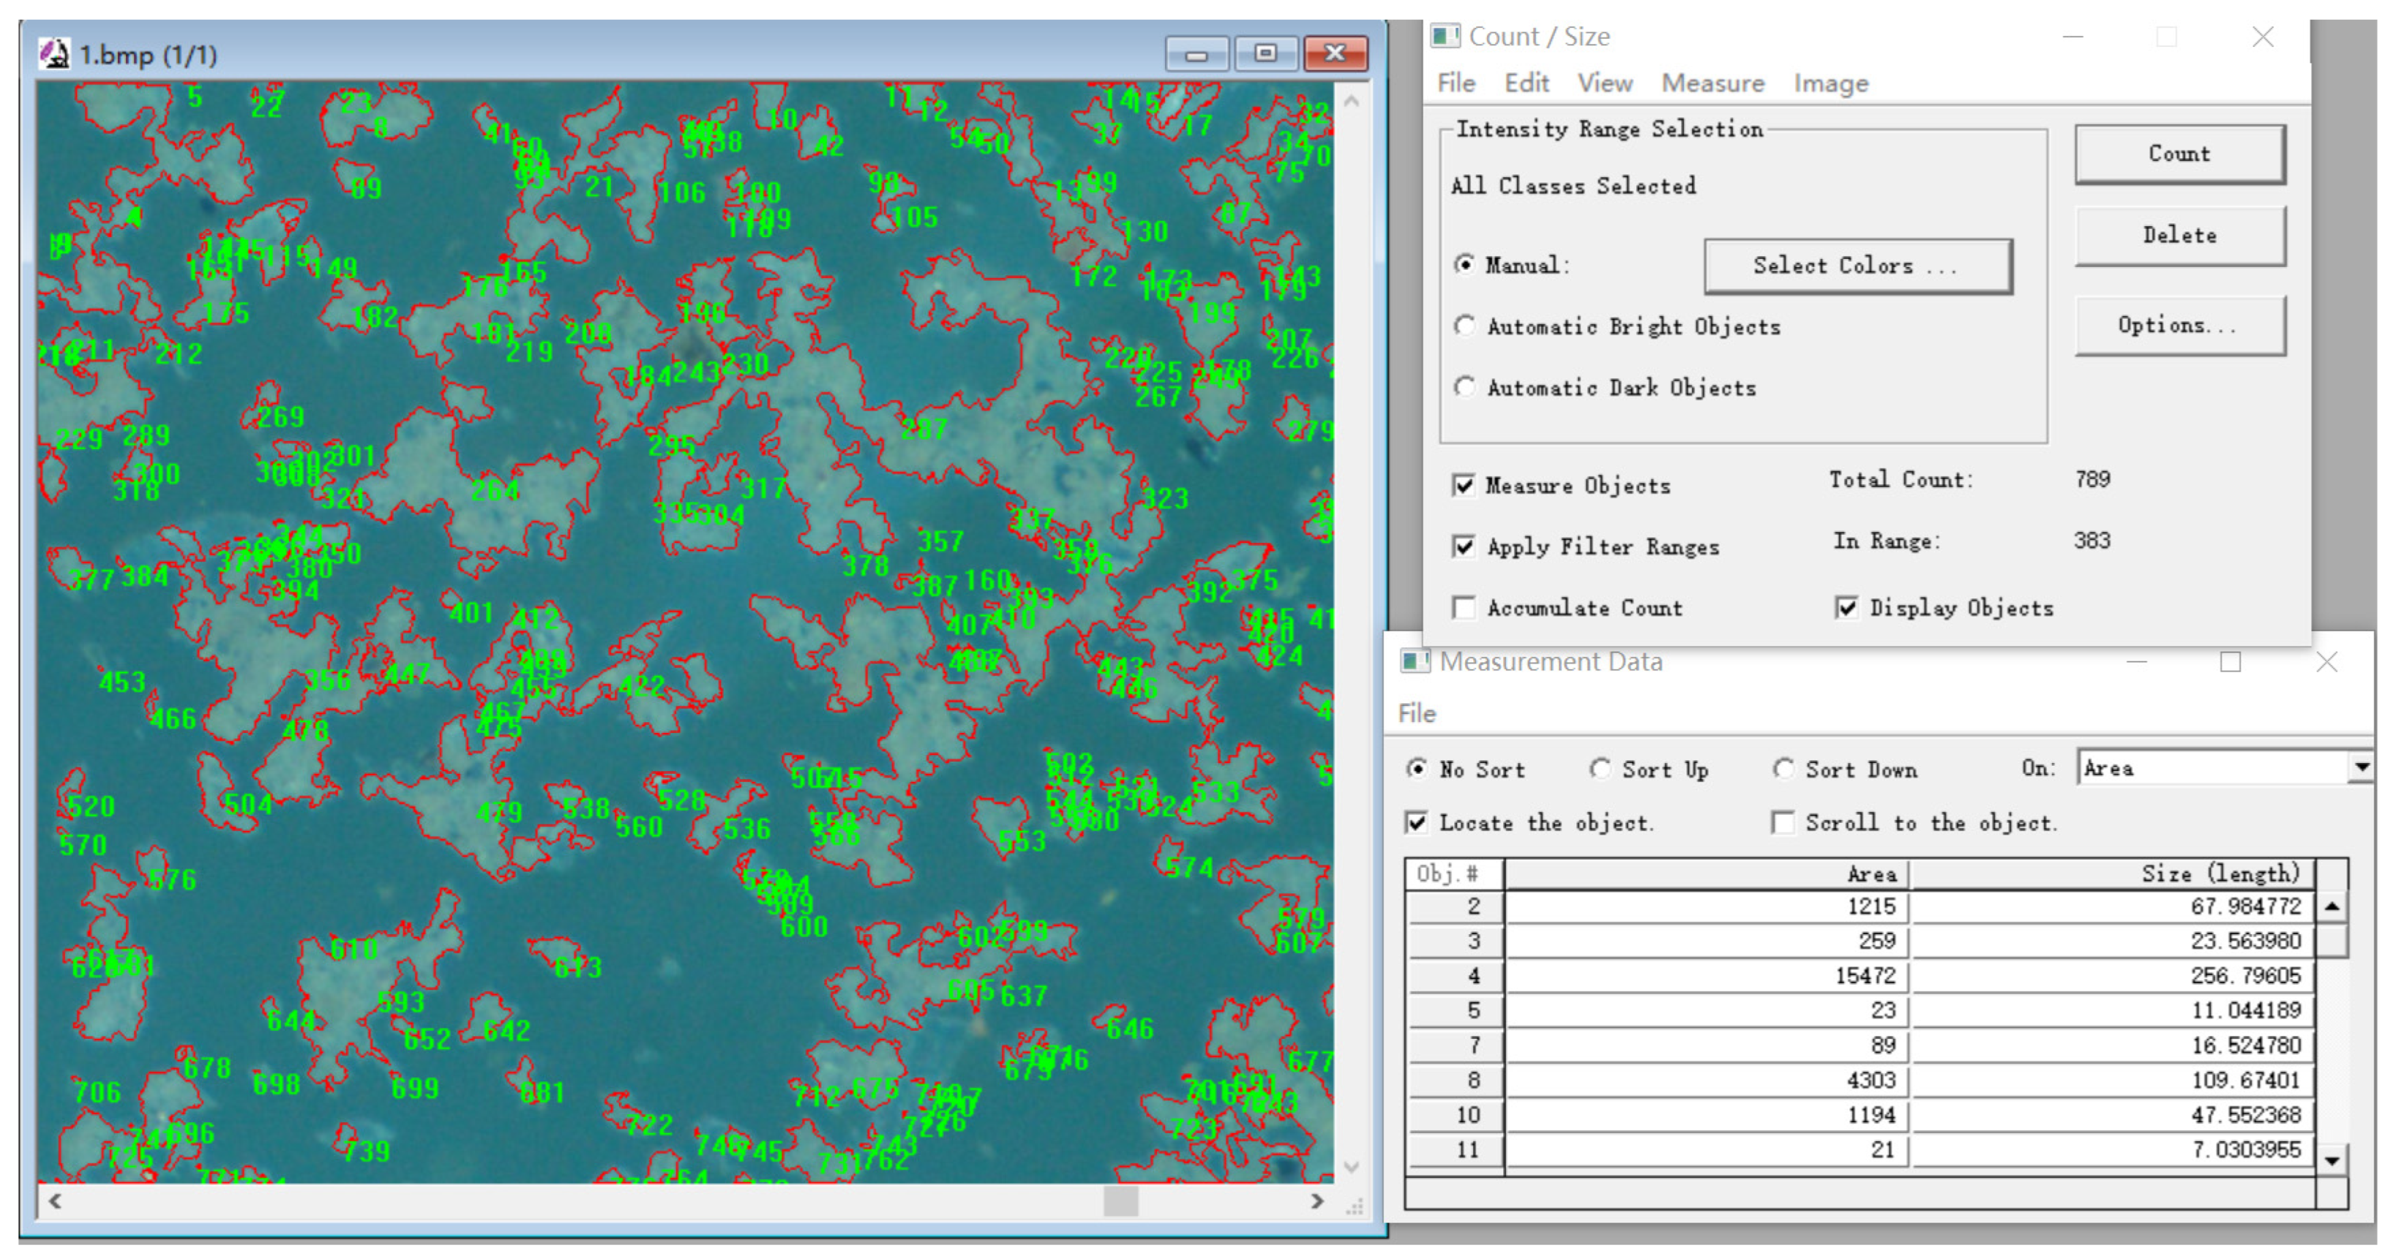The width and height of the screenshot is (2390, 1259).
Task: Click the Obj.# column header
Action: coord(1454,873)
